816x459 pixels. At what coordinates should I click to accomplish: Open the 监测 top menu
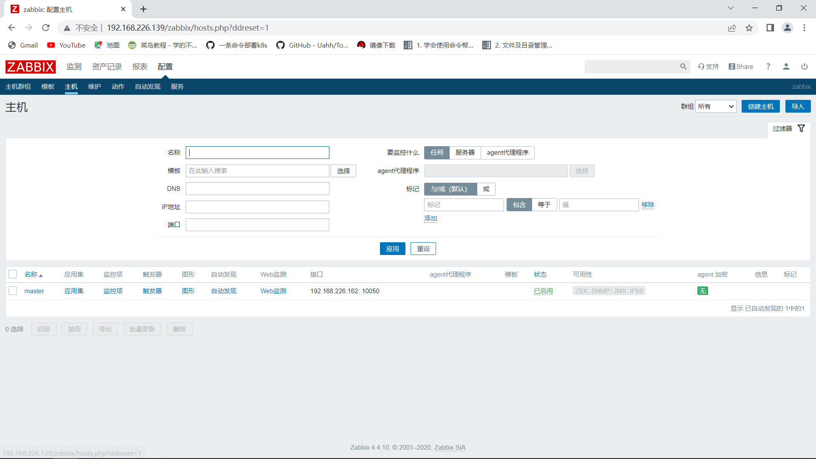coord(74,67)
